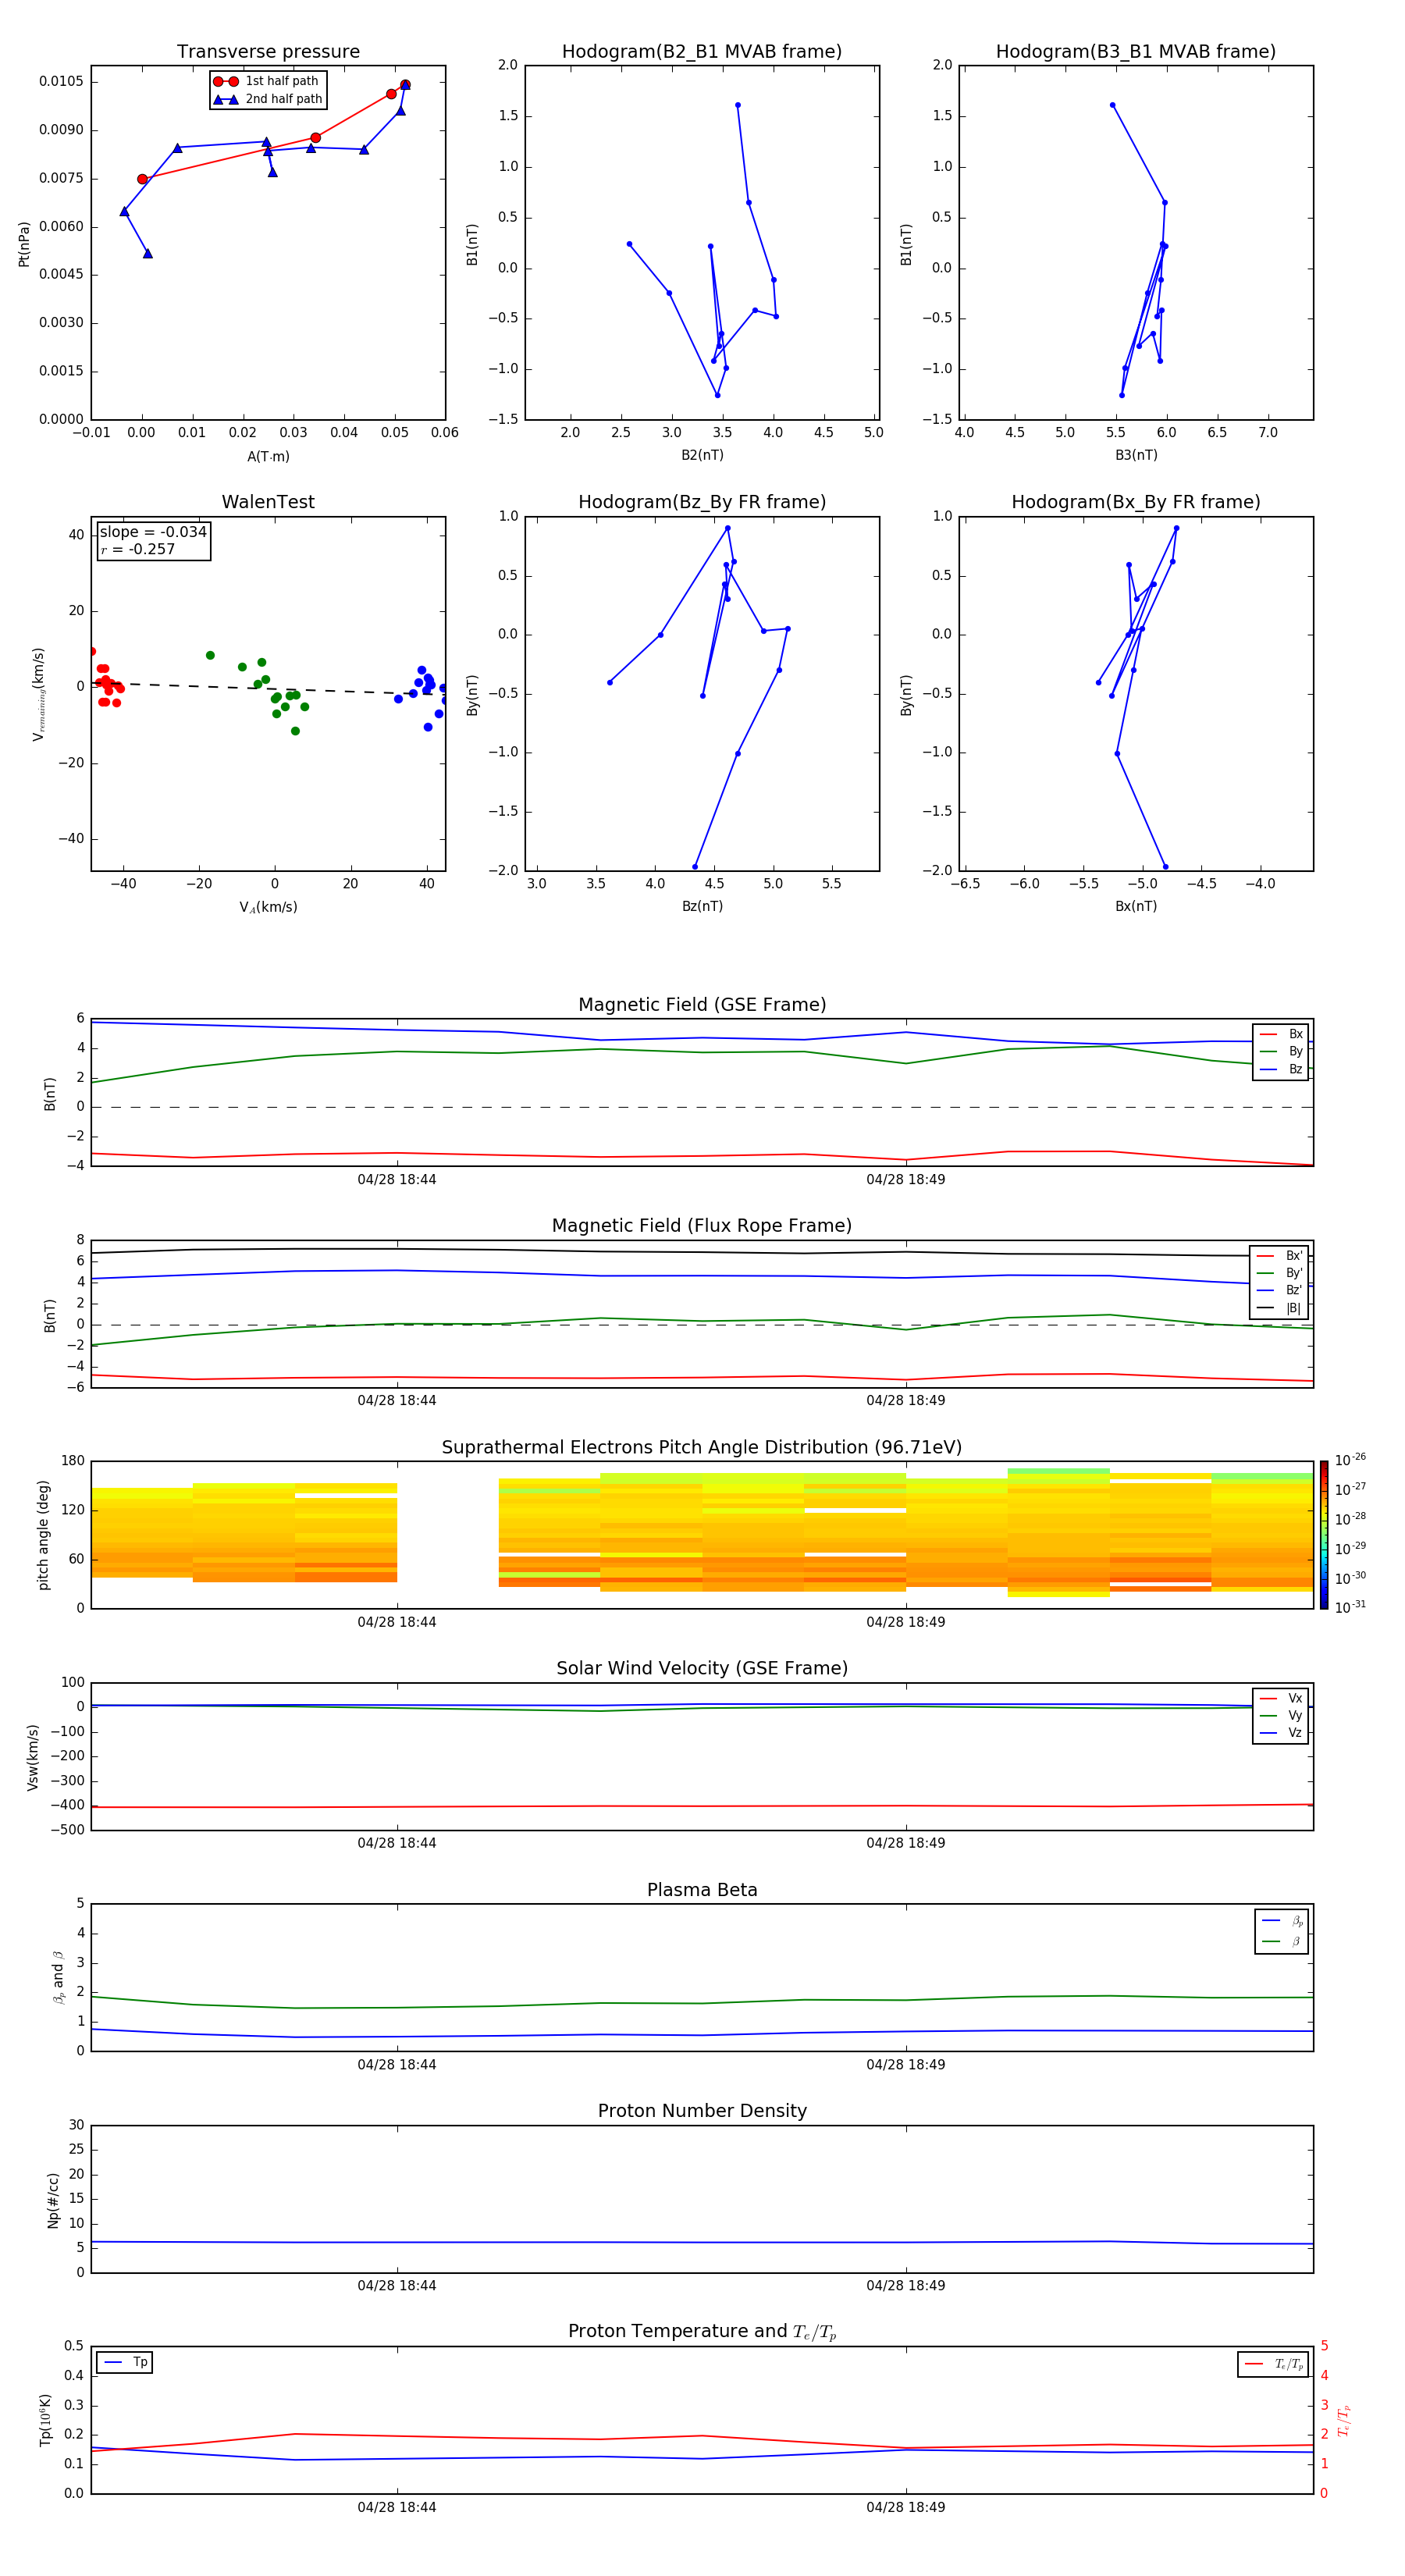
Task: Click the 'Bx(nT)' axis label
Action: click(1136, 906)
